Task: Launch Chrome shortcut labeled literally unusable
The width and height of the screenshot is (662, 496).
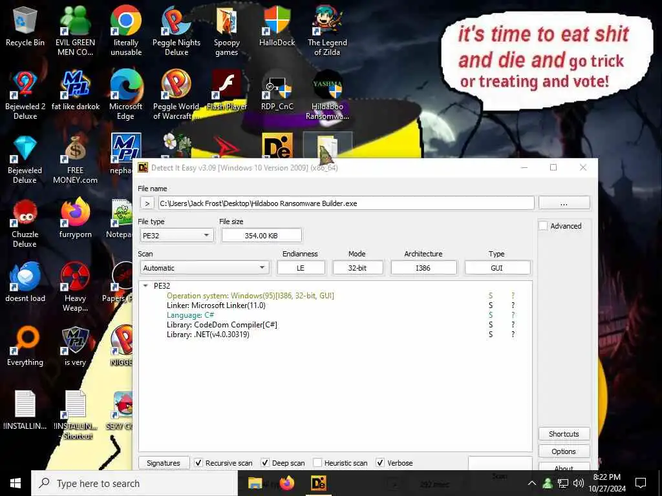Action: click(x=126, y=30)
